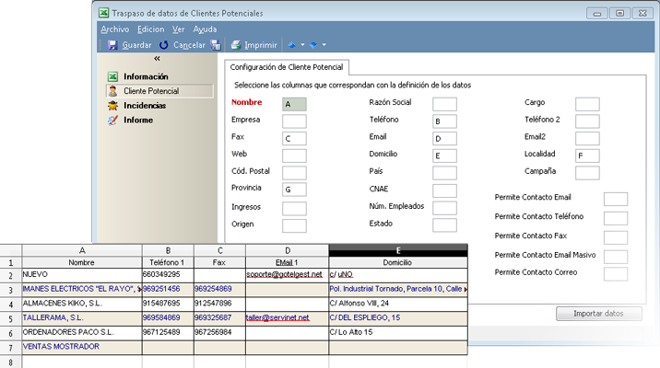This screenshot has height=368, width=660.
Task: Click the Cliente Potencial person icon
Action: [x=112, y=91]
